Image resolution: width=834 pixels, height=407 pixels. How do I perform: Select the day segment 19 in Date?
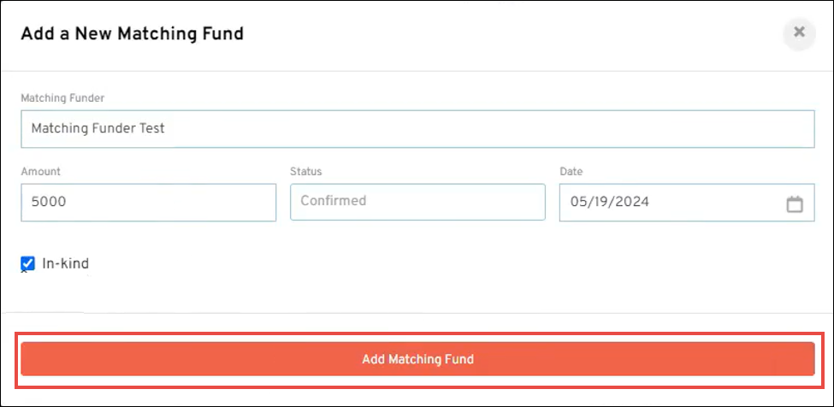601,203
